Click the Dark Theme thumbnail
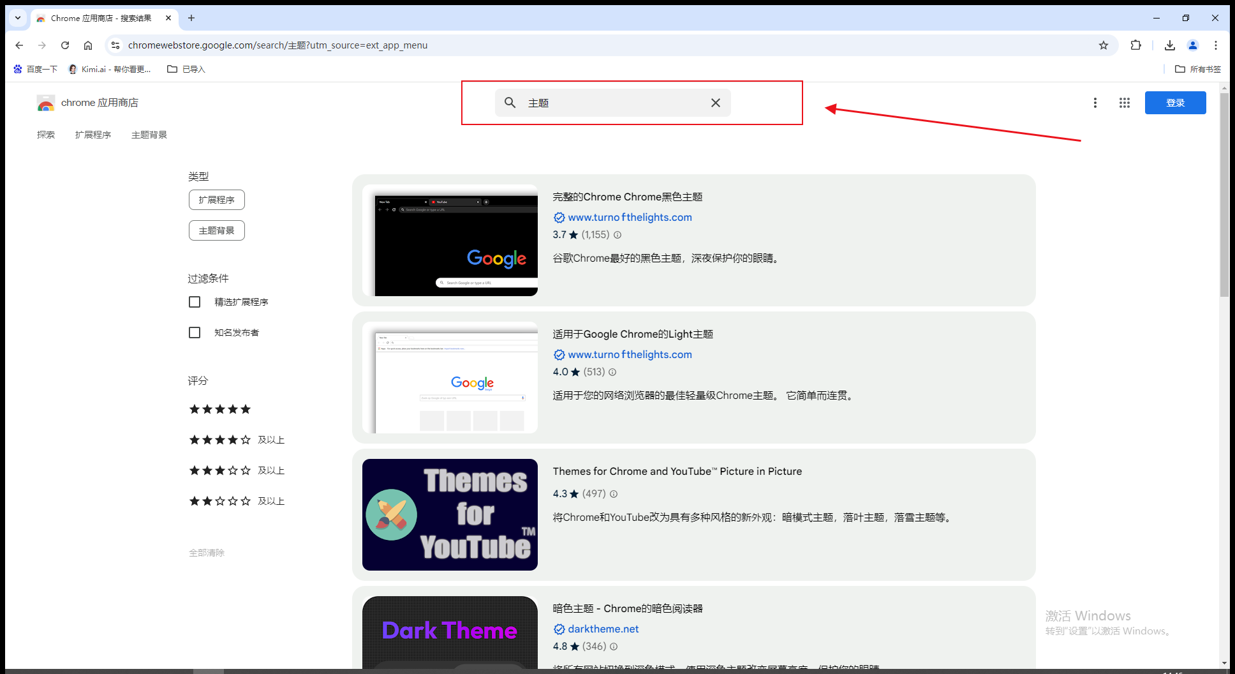 pyautogui.click(x=450, y=632)
